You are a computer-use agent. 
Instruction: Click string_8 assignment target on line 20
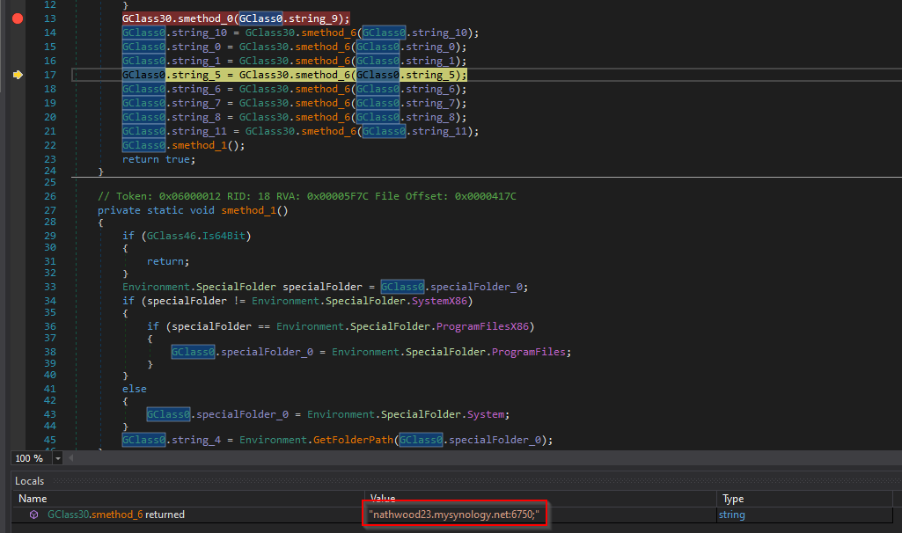pos(196,117)
